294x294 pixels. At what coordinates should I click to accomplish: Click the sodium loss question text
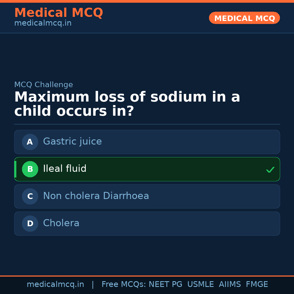point(127,104)
